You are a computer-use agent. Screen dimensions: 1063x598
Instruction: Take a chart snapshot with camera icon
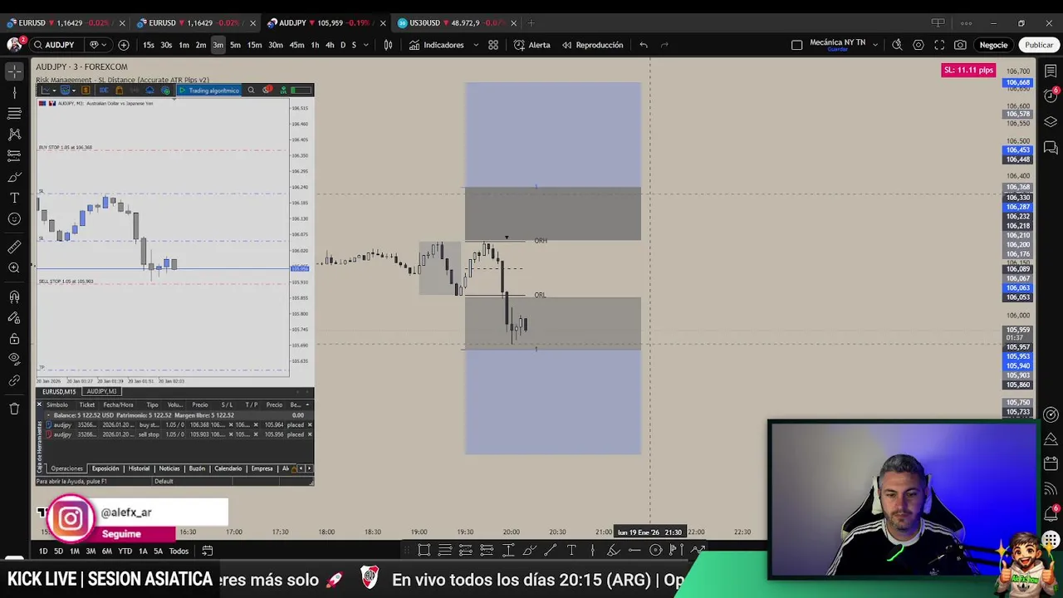(960, 45)
